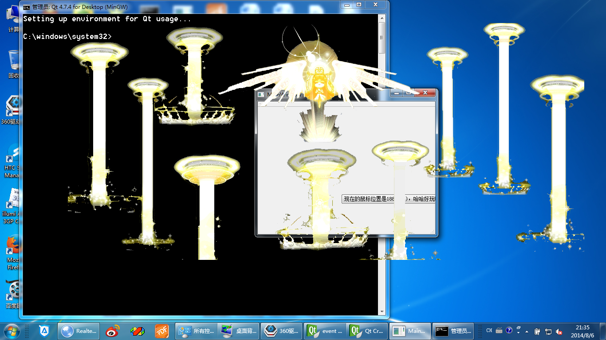This screenshot has height=340, width=606.
Task: Click the blue shield taskbar icon
Action: pos(43,331)
